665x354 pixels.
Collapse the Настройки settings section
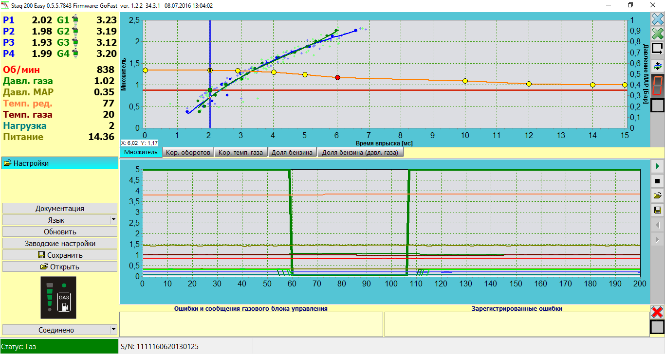[x=59, y=163]
